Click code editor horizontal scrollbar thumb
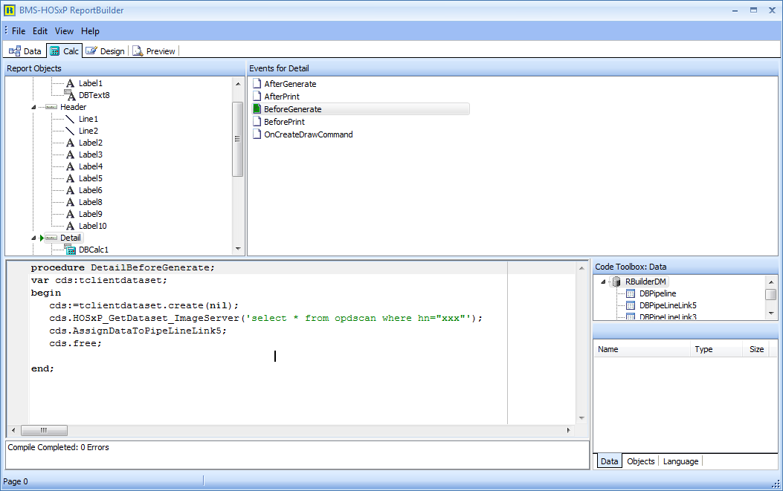 click(x=44, y=430)
